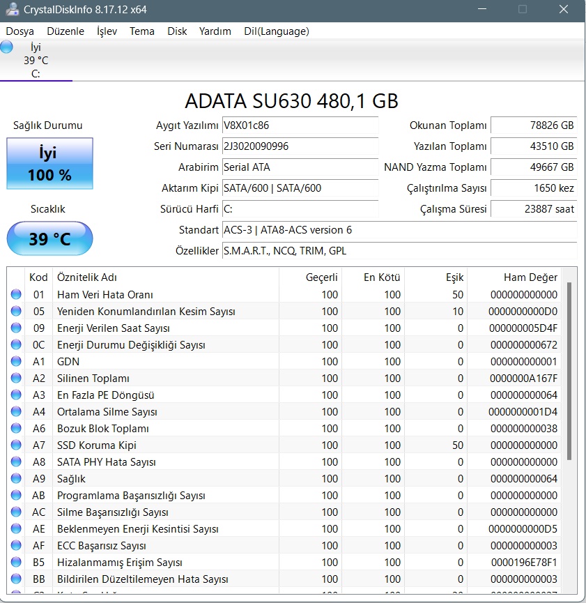Click the status orb for attribute AE

click(x=16, y=528)
